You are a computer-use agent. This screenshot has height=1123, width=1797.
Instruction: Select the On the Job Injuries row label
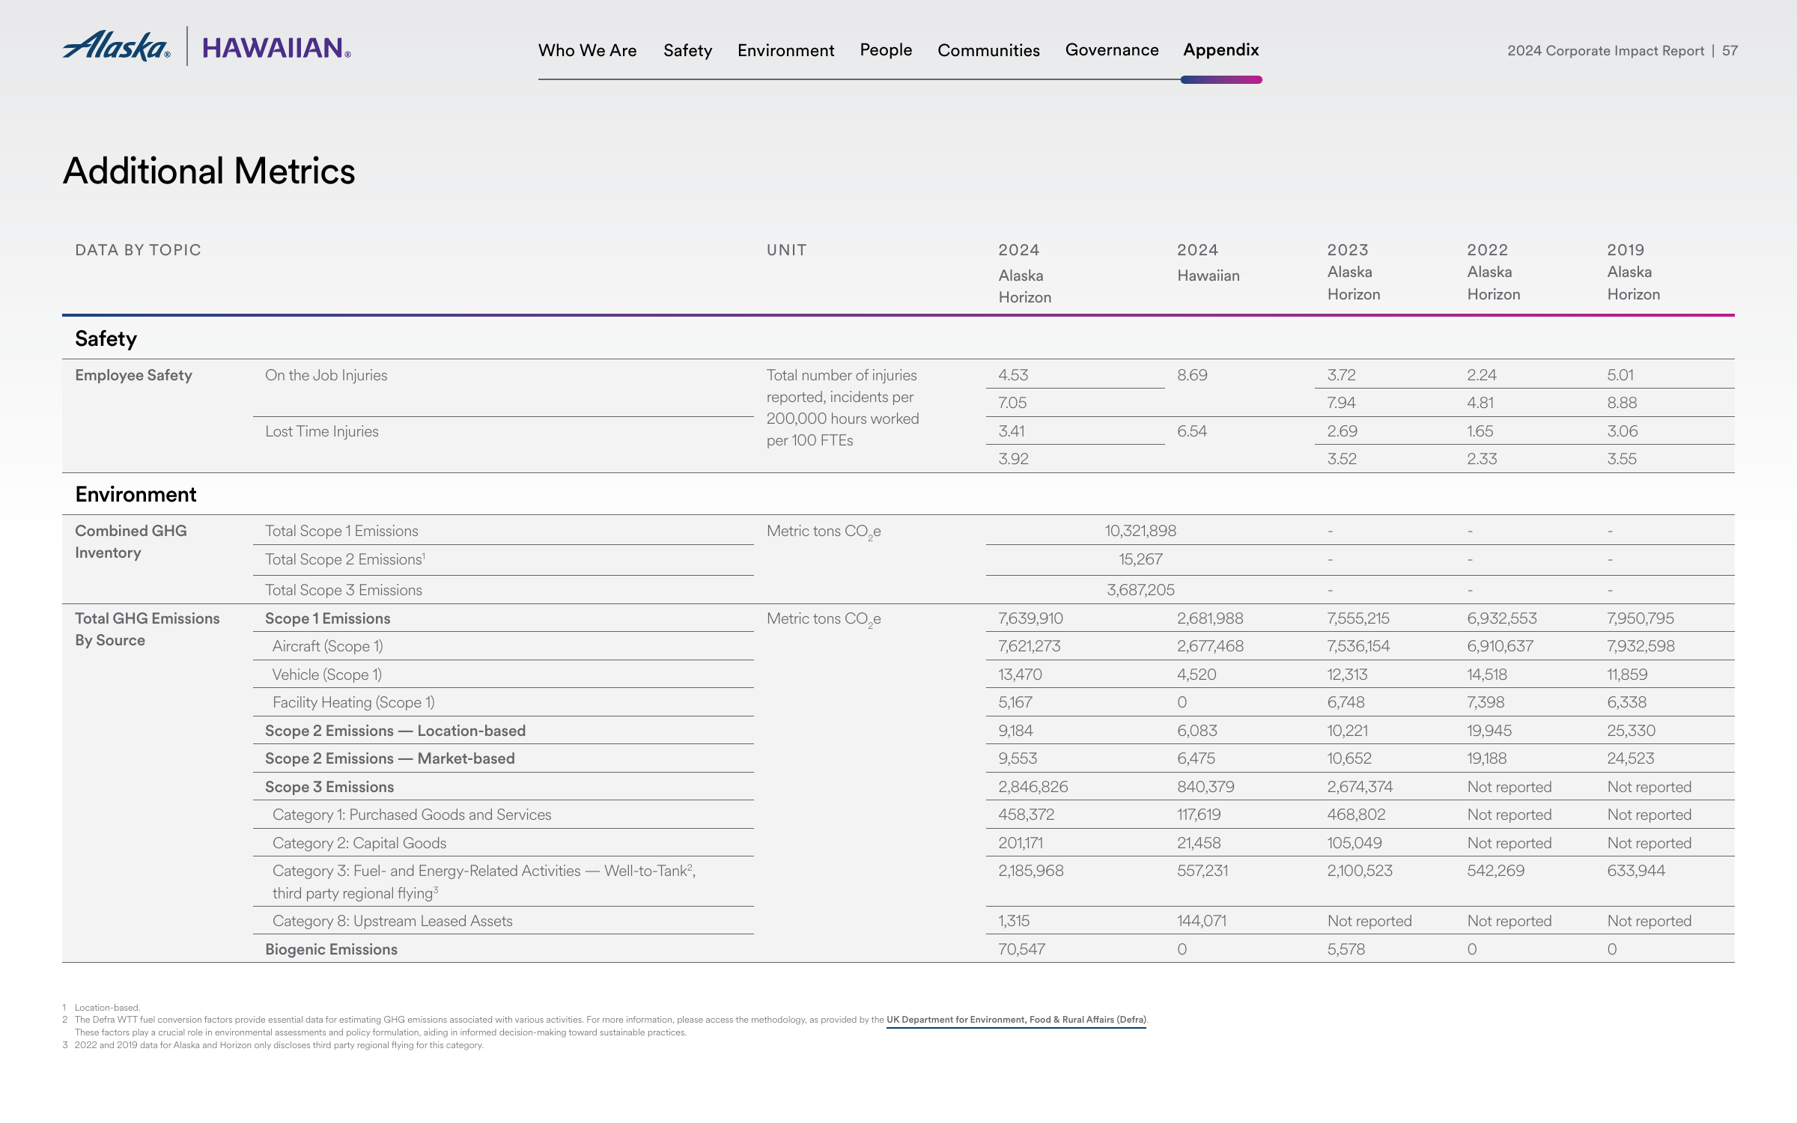(326, 375)
